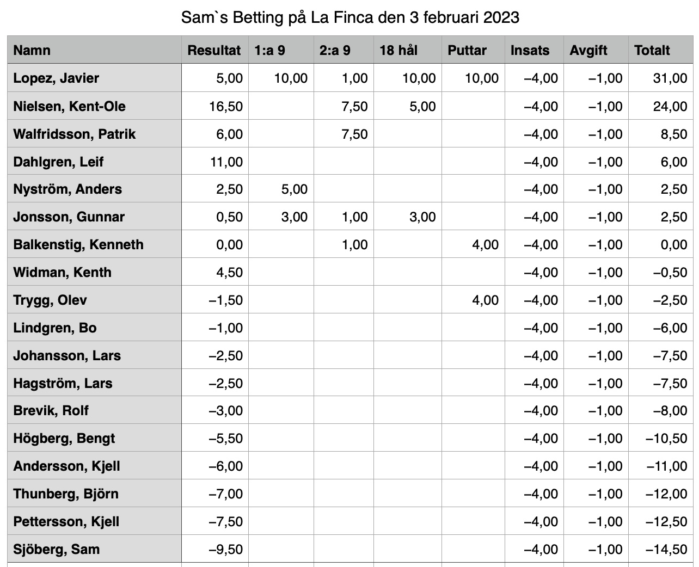Click the Avgift column header
The width and height of the screenshot is (699, 567).
596,50
